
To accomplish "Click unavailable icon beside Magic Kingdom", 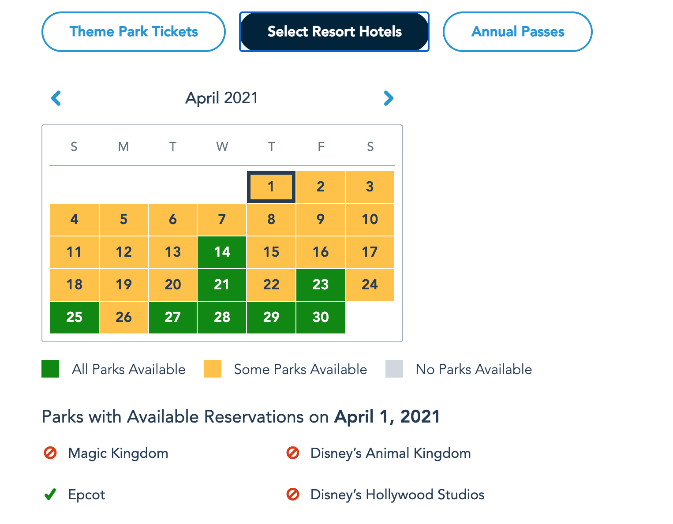I will (50, 453).
